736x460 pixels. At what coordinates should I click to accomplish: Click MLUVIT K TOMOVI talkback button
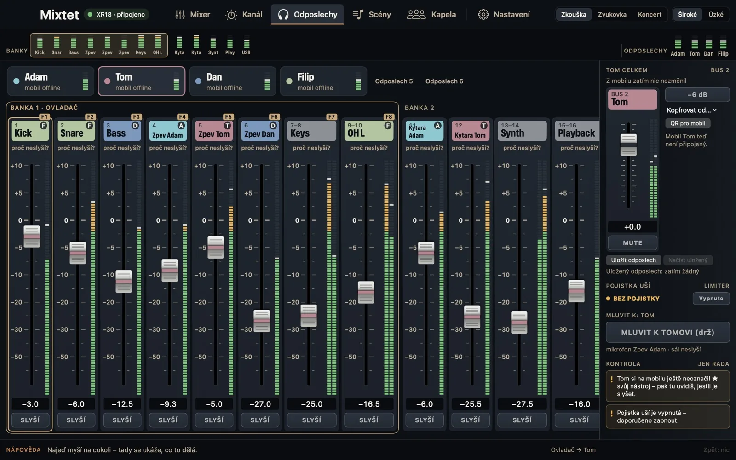667,333
